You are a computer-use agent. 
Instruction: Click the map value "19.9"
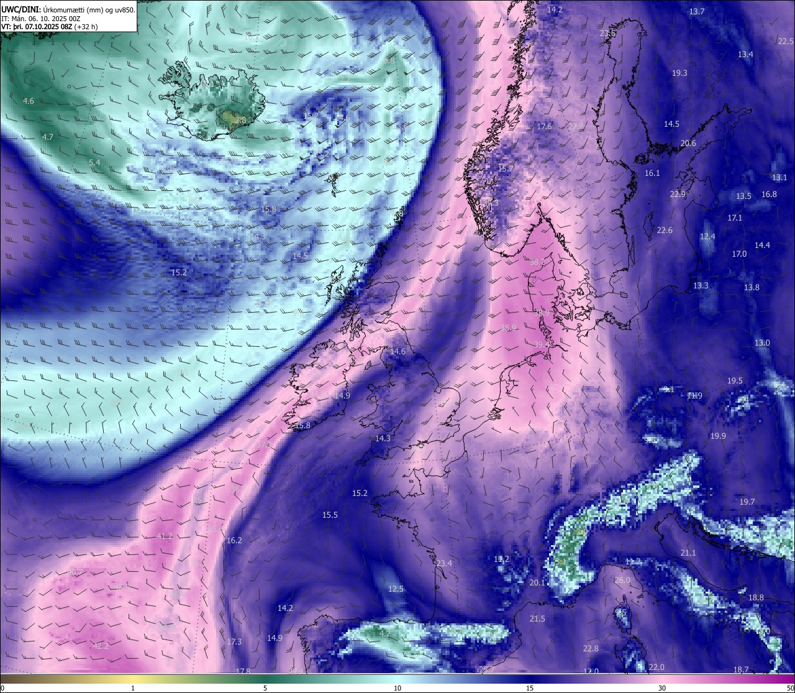click(x=718, y=436)
